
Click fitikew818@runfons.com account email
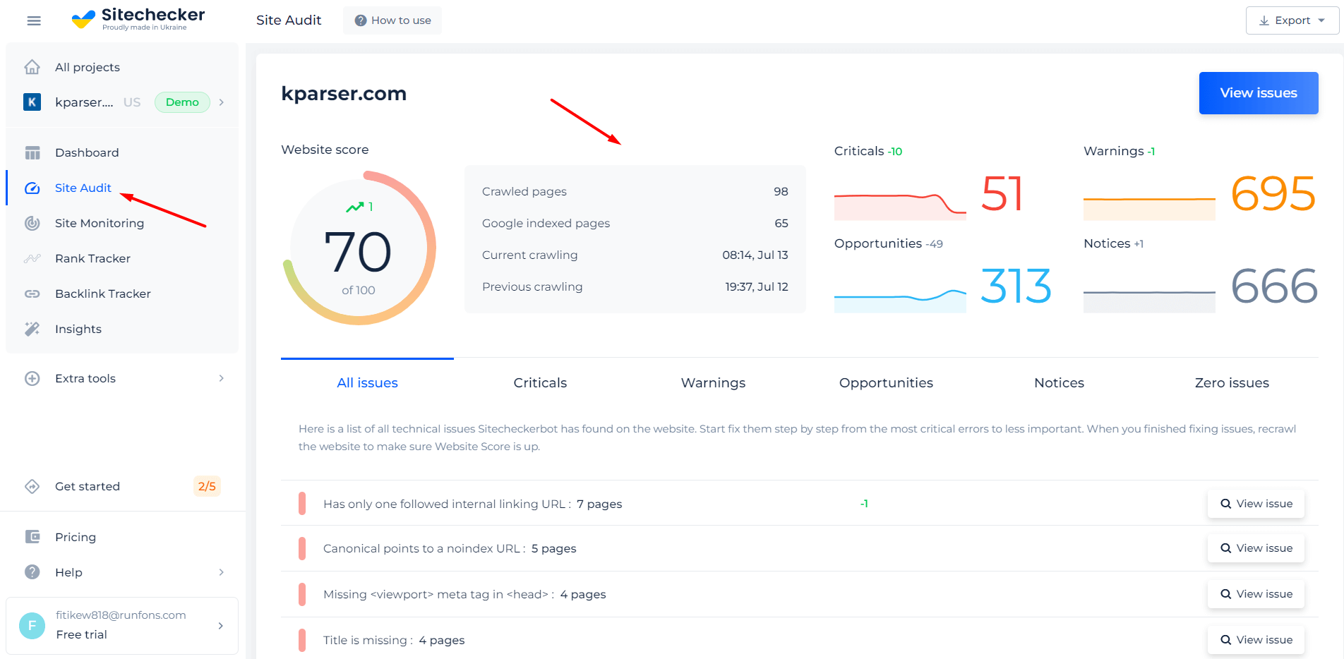click(121, 615)
